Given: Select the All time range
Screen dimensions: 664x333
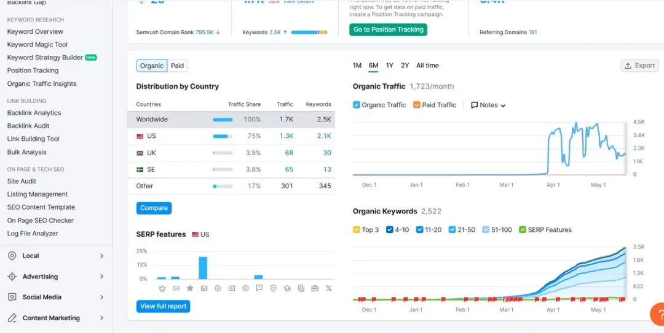Looking at the screenshot, I should (427, 66).
